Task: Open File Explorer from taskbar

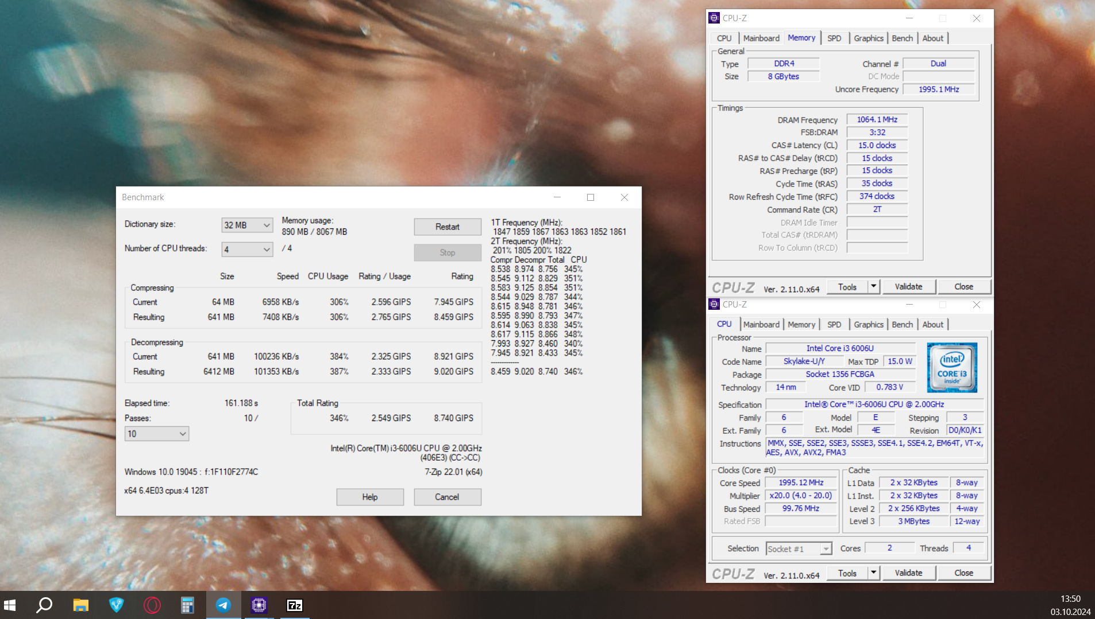Action: tap(80, 605)
